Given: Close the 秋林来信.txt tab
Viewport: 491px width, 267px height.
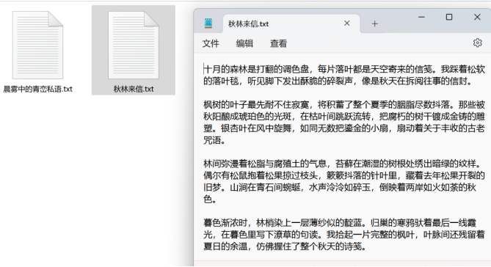Looking at the screenshot, I should [347, 23].
